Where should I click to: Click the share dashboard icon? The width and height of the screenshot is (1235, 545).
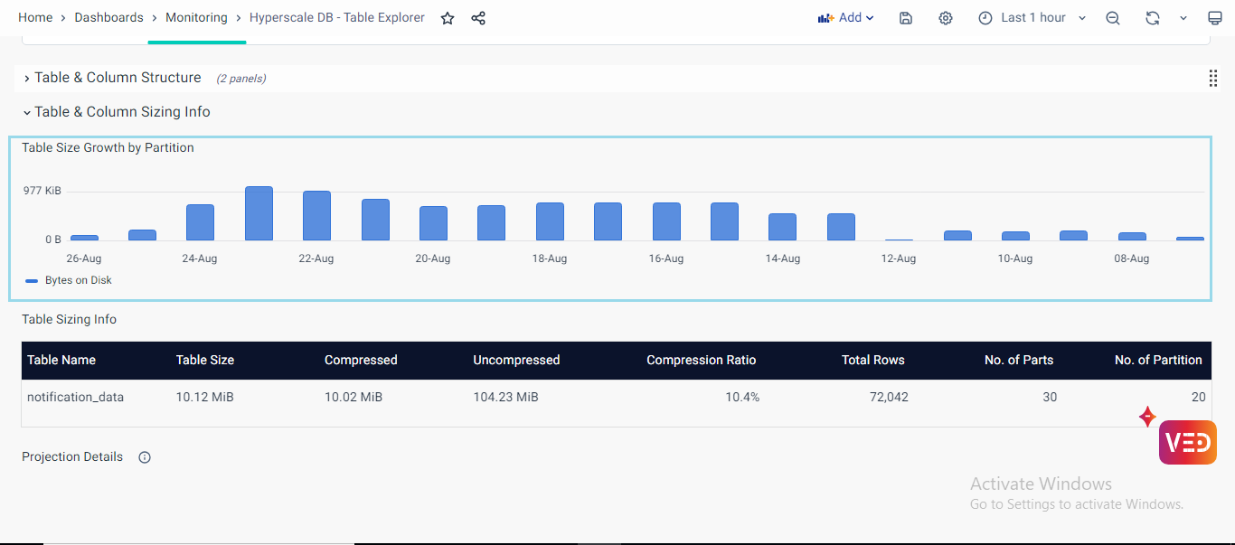pyautogui.click(x=478, y=18)
